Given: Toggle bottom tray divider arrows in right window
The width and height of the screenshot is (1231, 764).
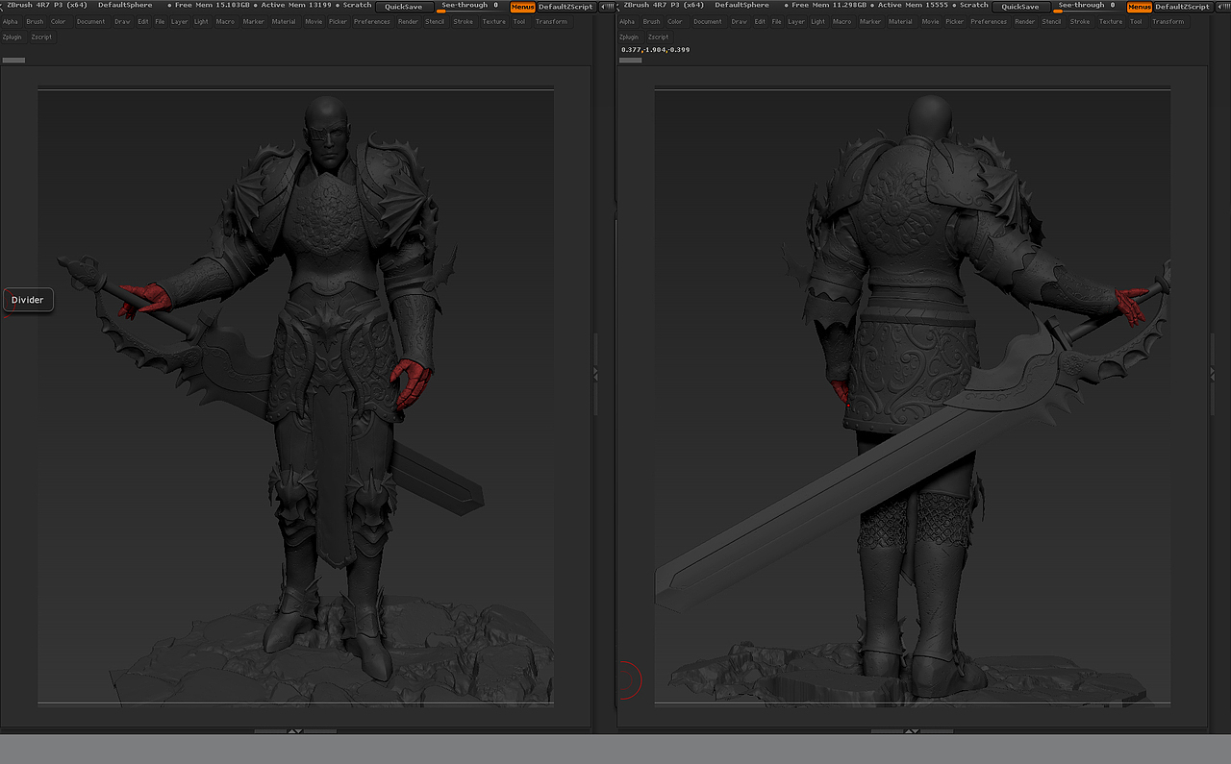Looking at the screenshot, I should pyautogui.click(x=912, y=731).
